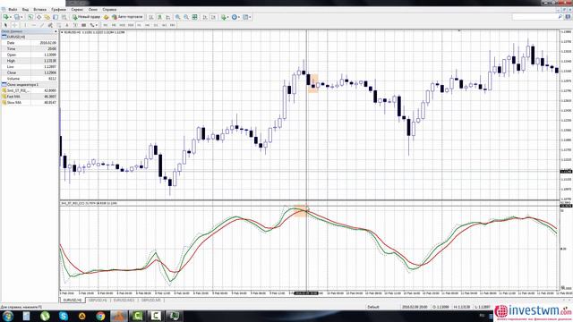
Task: Select the crosshair tool
Action: coord(15,25)
